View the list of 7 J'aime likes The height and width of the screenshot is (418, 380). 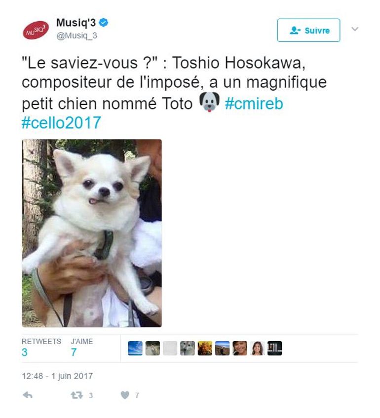pos(82,348)
